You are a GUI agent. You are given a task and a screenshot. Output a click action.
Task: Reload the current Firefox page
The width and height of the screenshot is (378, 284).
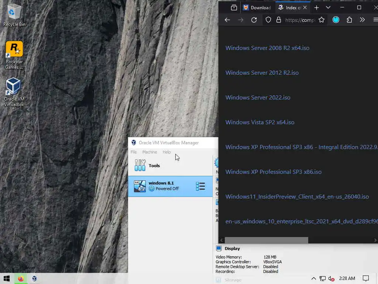coord(254,20)
